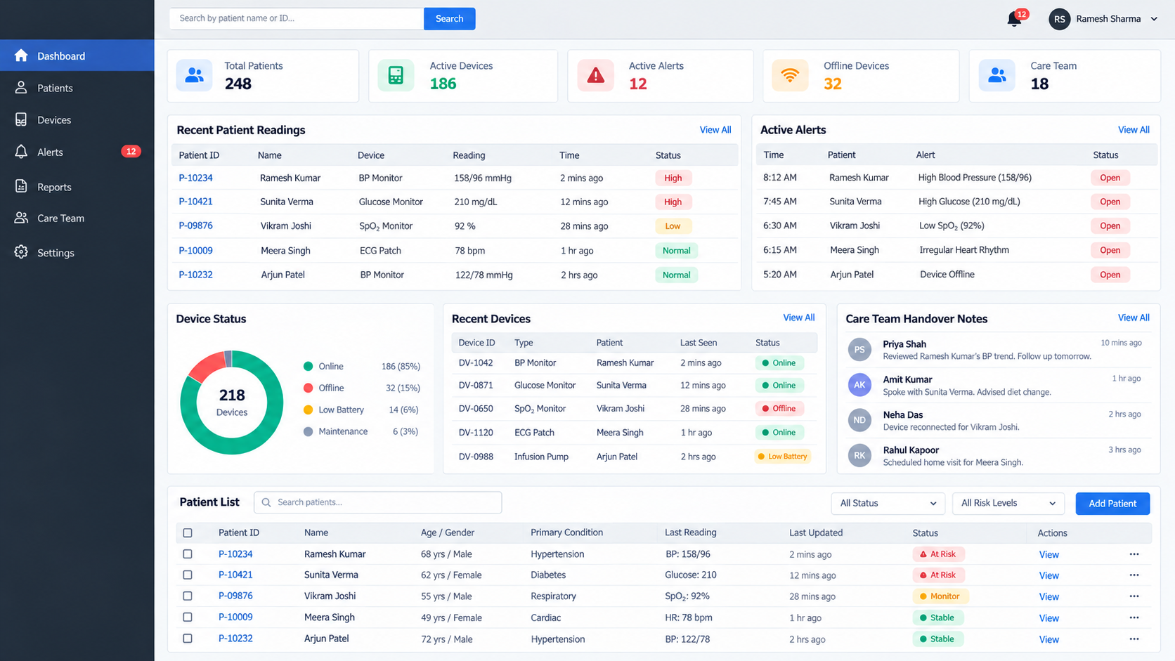Click the Active Devices monitor icon
1175x661 pixels.
pos(396,75)
